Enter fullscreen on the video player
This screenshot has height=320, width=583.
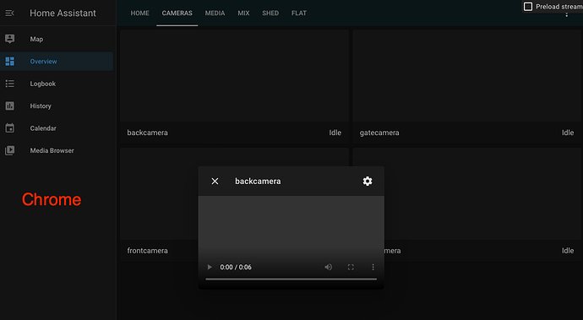click(351, 267)
